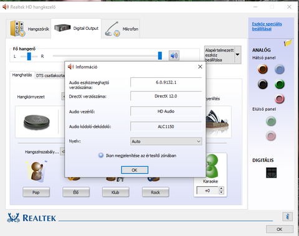Click the Realtek crab logo

[x=14, y=217]
